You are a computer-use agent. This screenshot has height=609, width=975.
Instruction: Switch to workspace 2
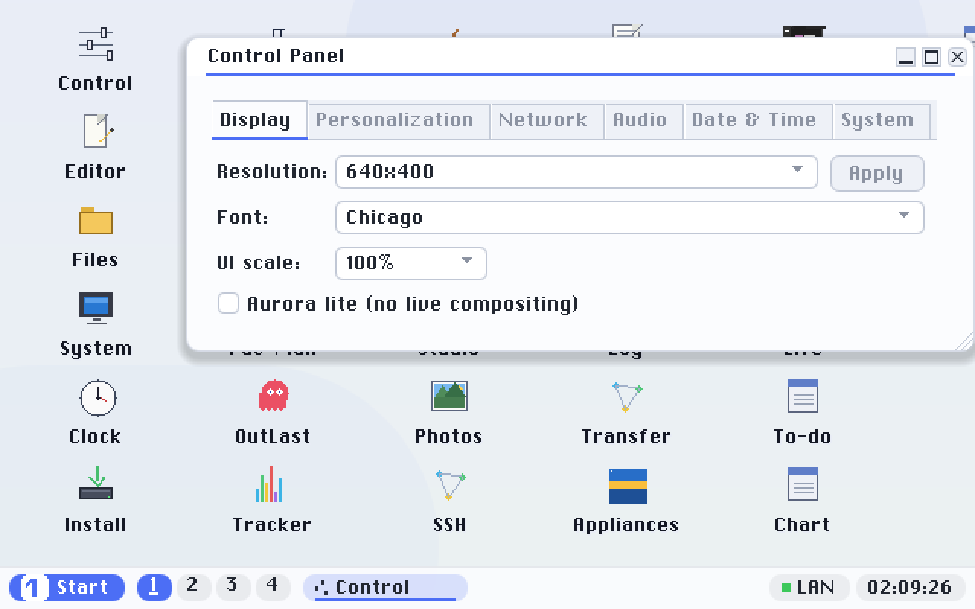tap(194, 587)
